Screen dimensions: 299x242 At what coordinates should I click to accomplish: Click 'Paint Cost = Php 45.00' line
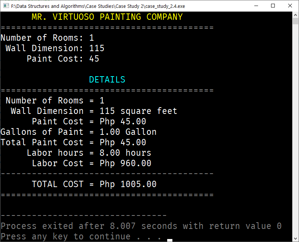pyautogui.click(x=89, y=121)
